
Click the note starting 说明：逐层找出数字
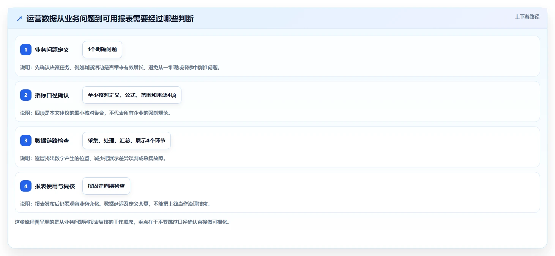pyautogui.click(x=93, y=158)
